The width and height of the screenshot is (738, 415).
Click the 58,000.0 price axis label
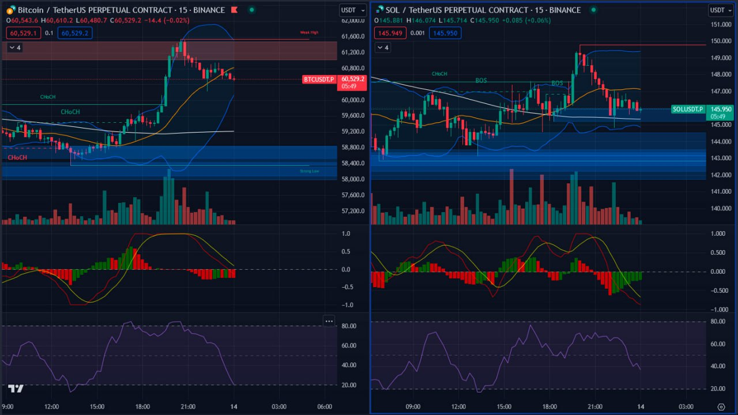pos(353,179)
